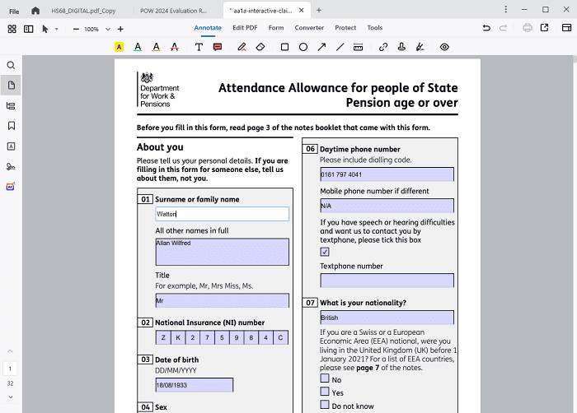Open the bookmarks panel

[12, 126]
